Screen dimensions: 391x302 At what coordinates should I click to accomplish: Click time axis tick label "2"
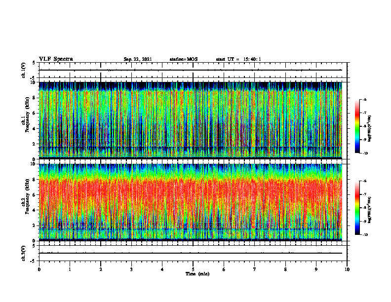101,269
